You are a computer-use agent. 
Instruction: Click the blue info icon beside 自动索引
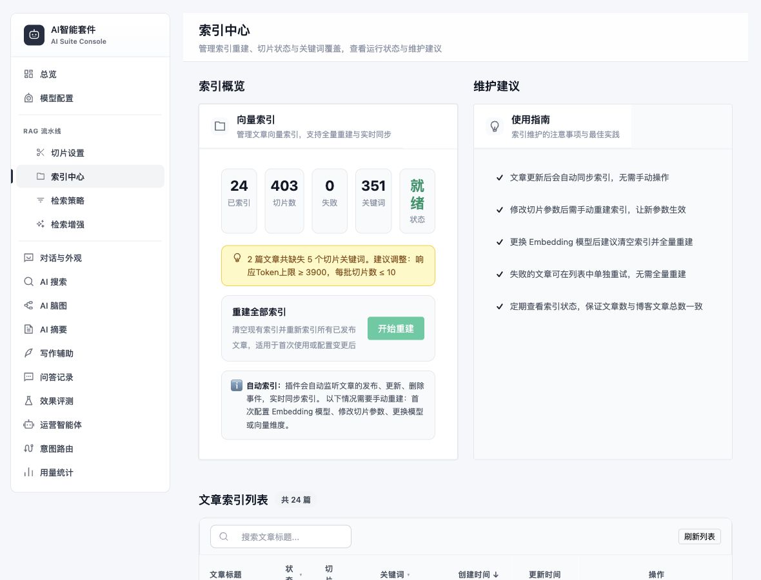pyautogui.click(x=236, y=385)
